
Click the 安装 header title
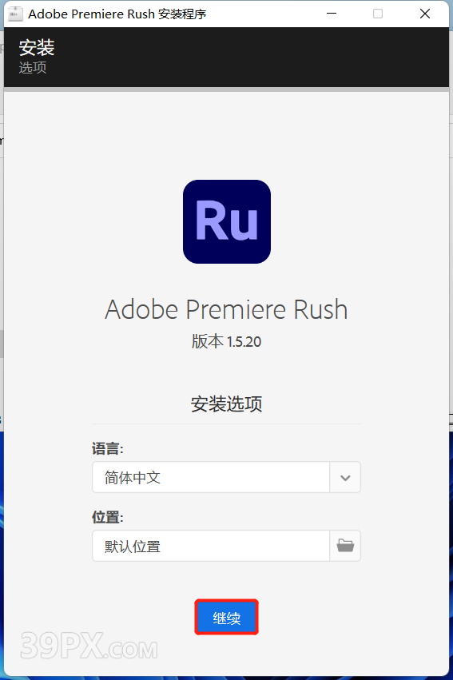[37, 48]
